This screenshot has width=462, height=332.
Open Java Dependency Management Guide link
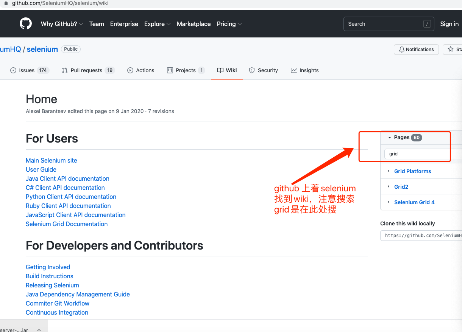pyautogui.click(x=78, y=294)
